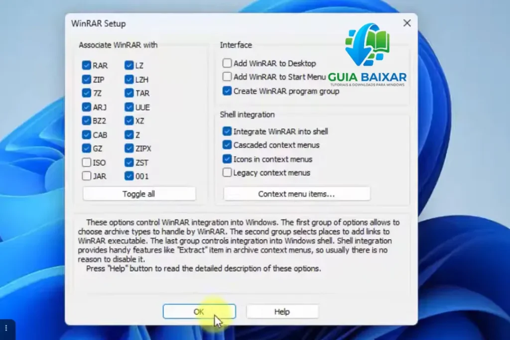510x340 pixels.
Task: Confirm setup with the OK button
Action: 199,312
